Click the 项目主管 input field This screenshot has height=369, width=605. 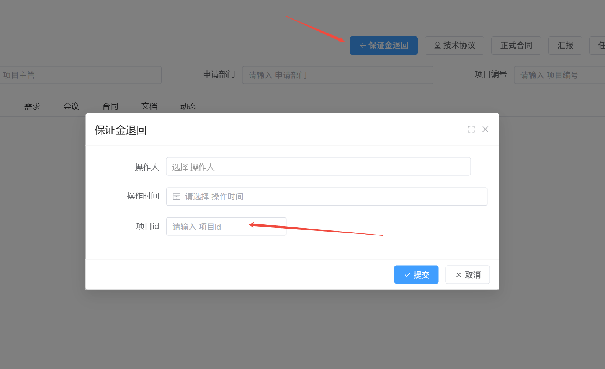pyautogui.click(x=80, y=75)
